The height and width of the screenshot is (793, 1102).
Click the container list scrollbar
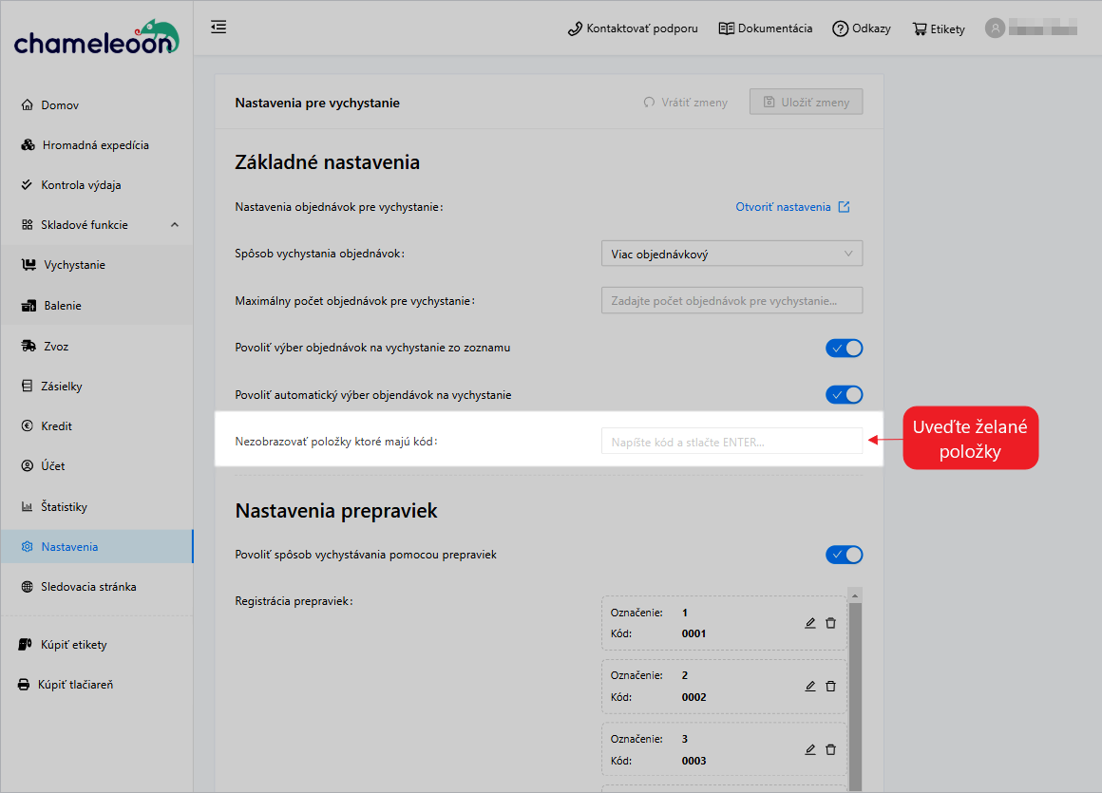pyautogui.click(x=855, y=693)
